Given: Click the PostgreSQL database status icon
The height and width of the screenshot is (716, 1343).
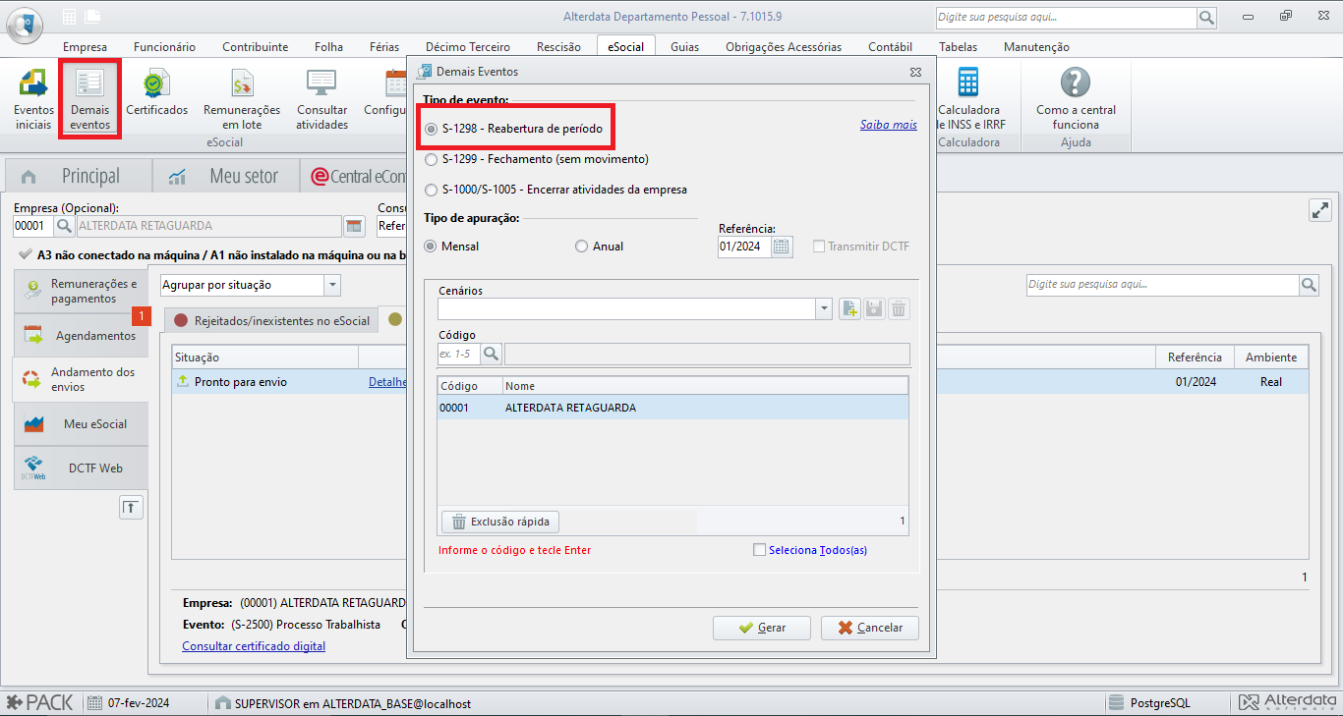Looking at the screenshot, I should click(x=1116, y=703).
